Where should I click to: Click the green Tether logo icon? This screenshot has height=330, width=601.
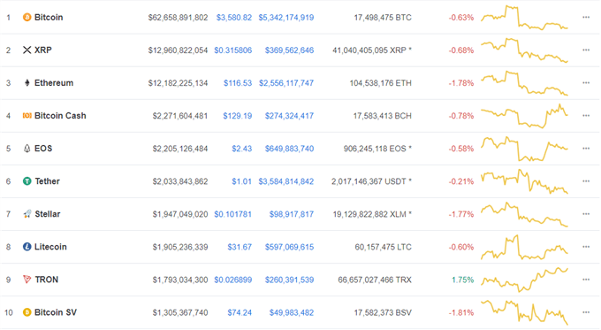(27, 181)
